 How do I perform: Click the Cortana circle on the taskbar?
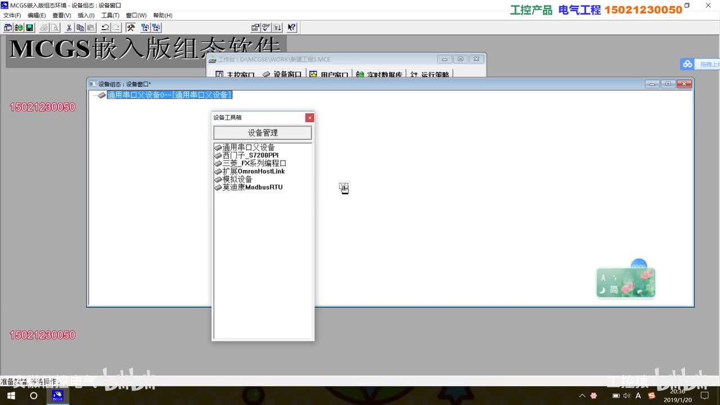point(34,395)
